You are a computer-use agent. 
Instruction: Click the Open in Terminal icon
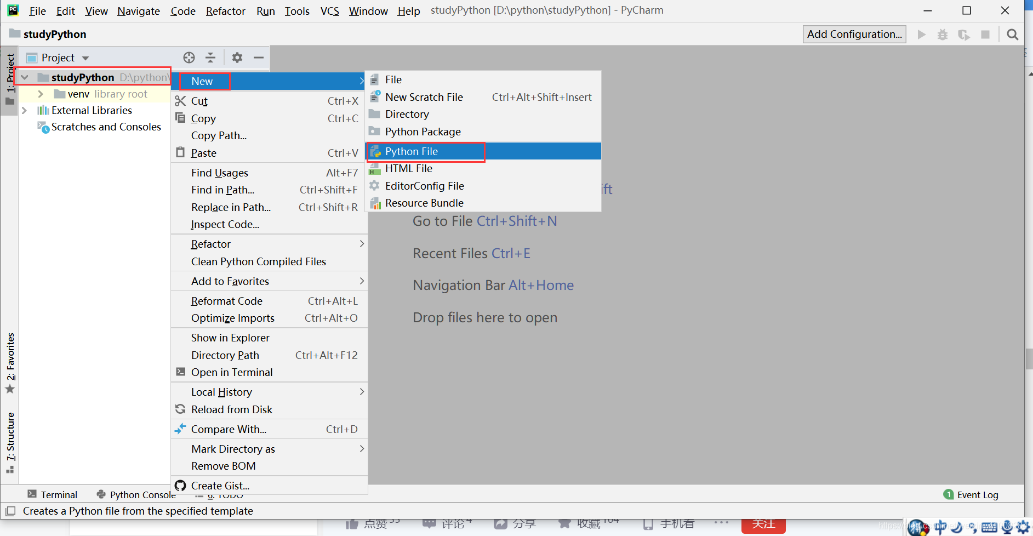point(180,372)
